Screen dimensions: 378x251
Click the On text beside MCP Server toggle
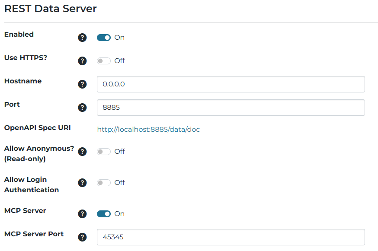tap(119, 214)
